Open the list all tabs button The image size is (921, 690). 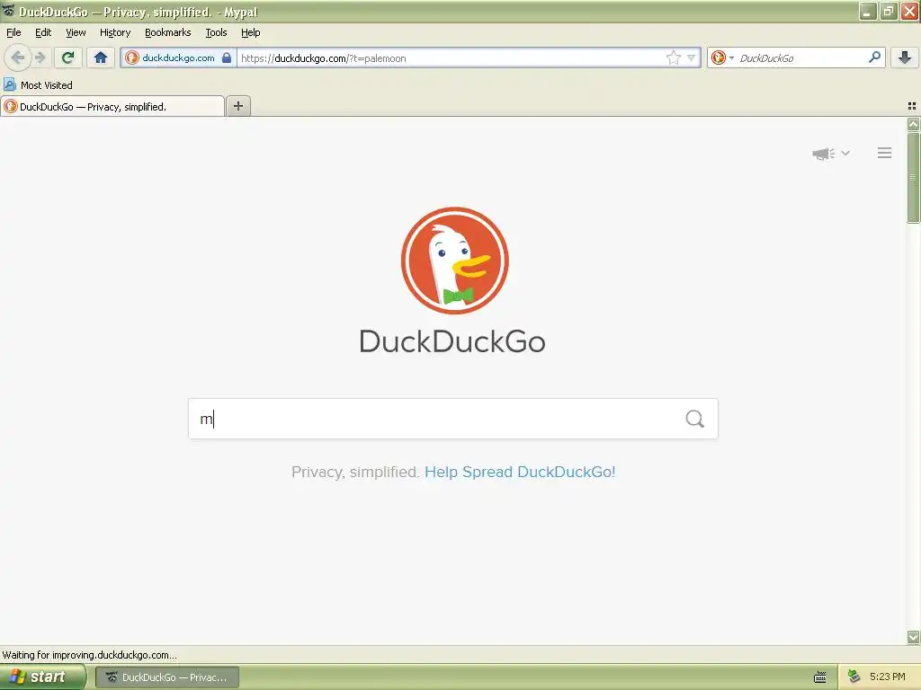tap(912, 106)
